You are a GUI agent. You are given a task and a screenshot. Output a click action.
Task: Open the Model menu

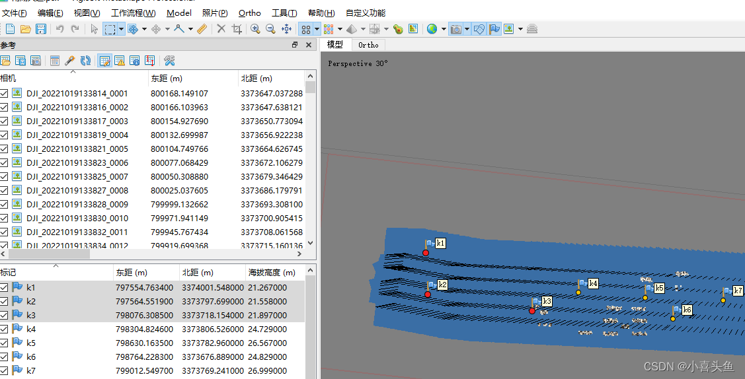(x=179, y=13)
